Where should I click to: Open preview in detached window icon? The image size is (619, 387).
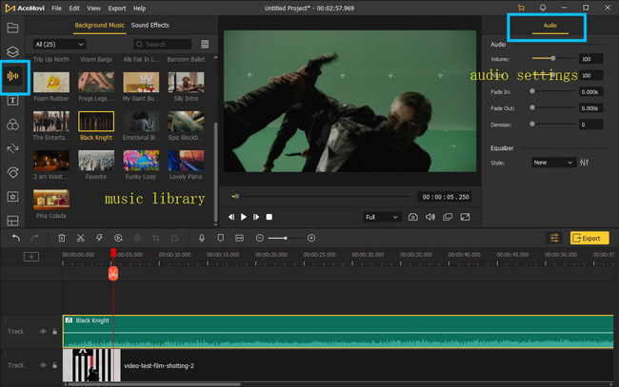pos(448,217)
